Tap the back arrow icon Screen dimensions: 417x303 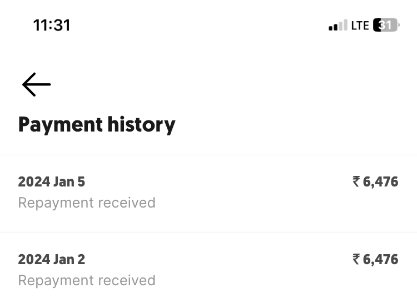tap(37, 84)
